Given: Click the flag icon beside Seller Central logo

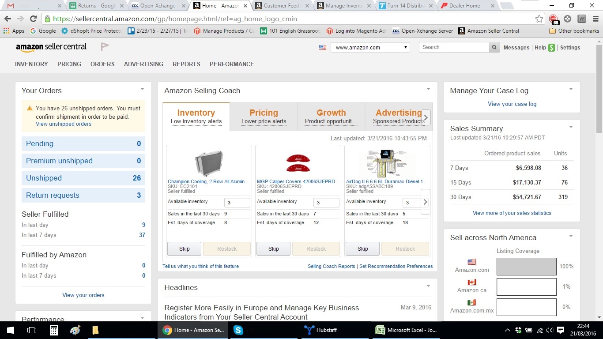Looking at the screenshot, I should tap(104, 46).
